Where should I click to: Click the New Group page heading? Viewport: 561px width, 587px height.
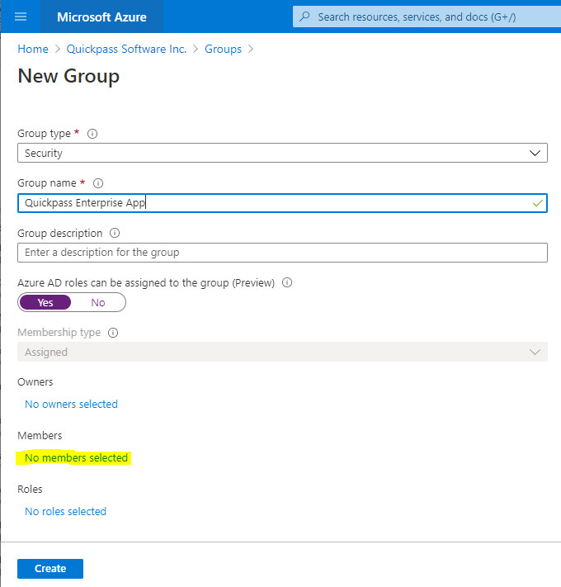(68, 77)
